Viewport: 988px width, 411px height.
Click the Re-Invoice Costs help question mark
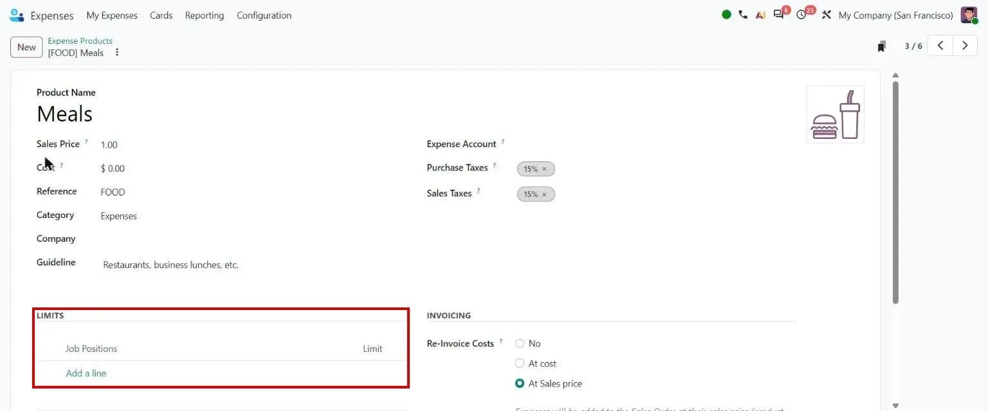click(500, 341)
